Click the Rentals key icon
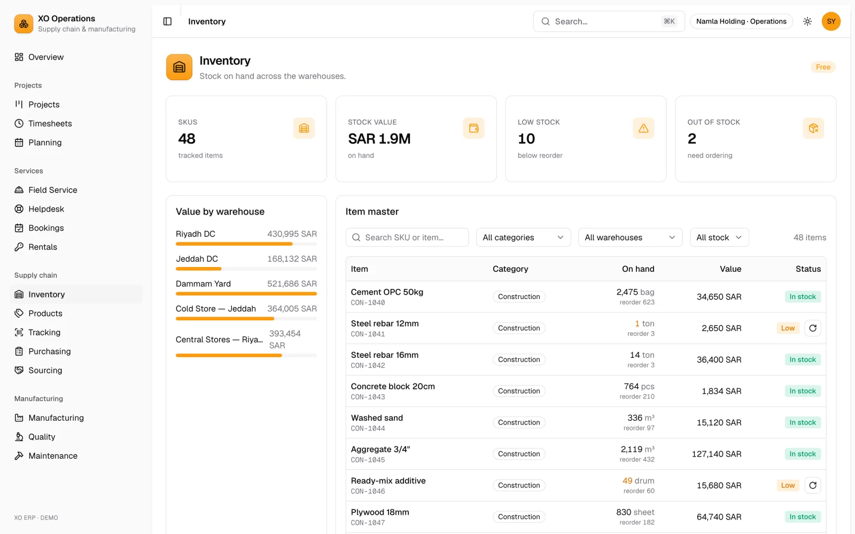Viewport: 855px width, 534px height. (19, 247)
